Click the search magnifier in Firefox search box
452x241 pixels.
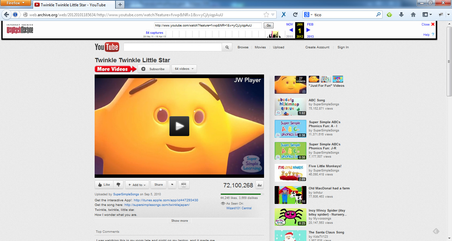pyautogui.click(x=379, y=15)
